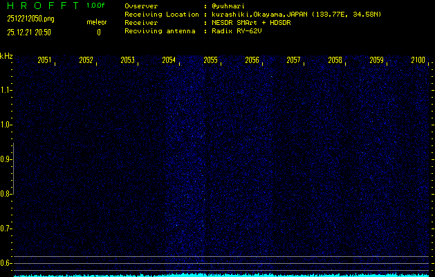
Task: Click the 2056 time marker
Action: [252, 60]
